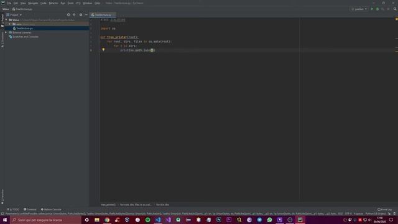Screen dimensions: 398x224
Task: Open Photoshop from the taskbar
Action: point(219,220)
